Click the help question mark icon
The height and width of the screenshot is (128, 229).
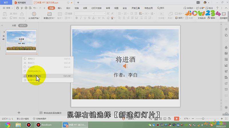point(217,8)
